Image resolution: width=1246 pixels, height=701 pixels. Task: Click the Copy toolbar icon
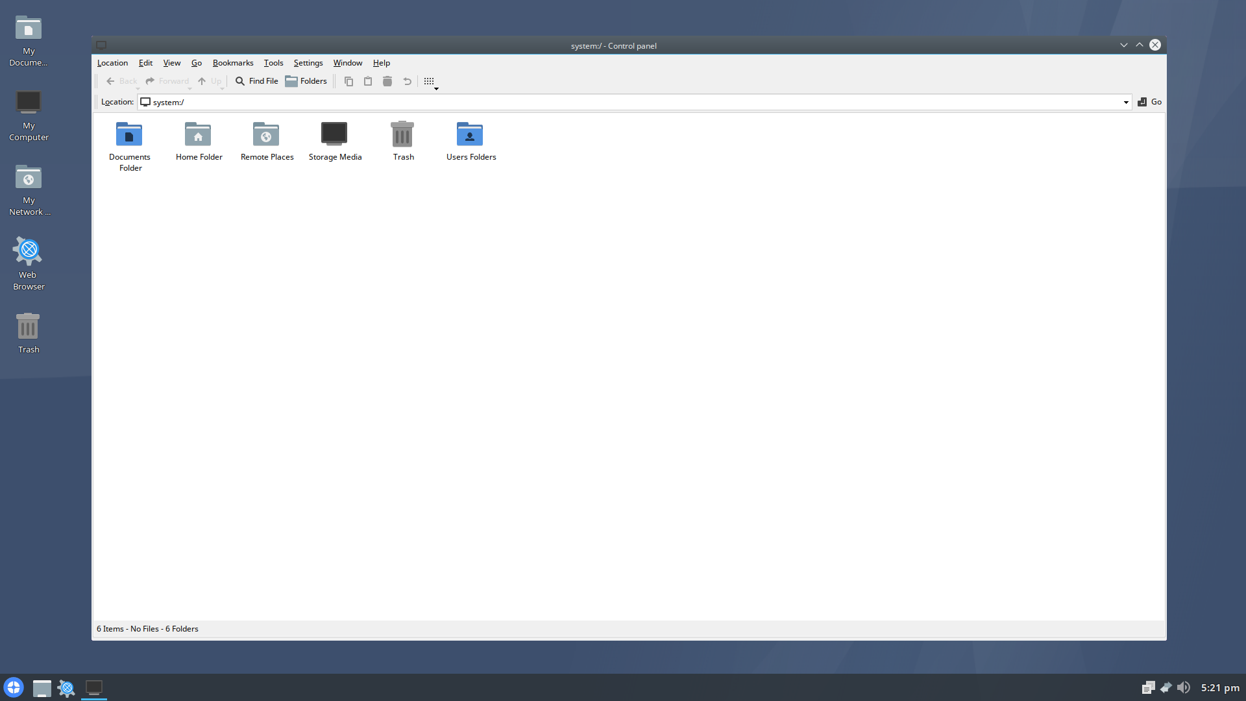348,81
